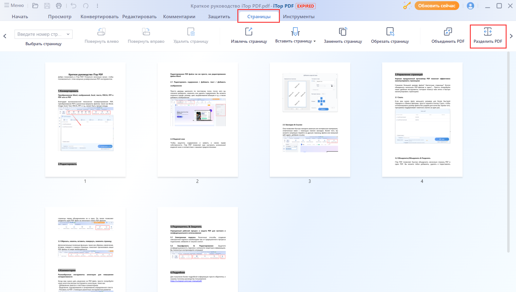Select page 2 thumbnail
The width and height of the screenshot is (516, 292).
[198, 119]
